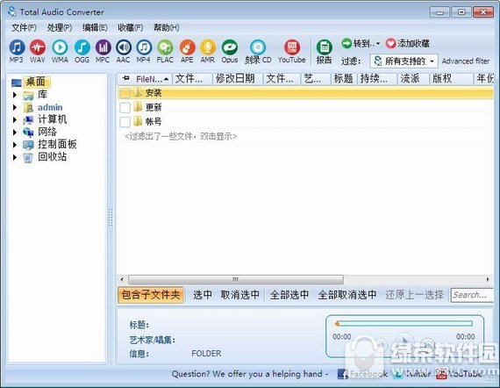Expand the admin tree node

click(x=15, y=107)
